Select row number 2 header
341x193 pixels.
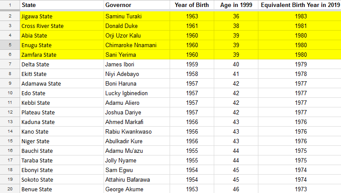(x=10, y=16)
